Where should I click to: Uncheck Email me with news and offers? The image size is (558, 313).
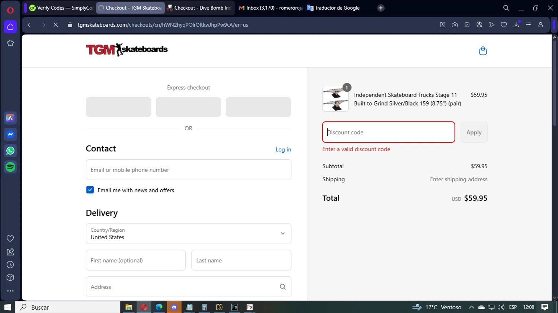tap(90, 190)
